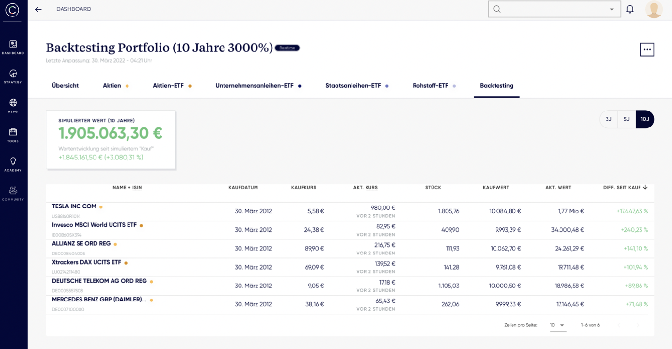Click the app logo in the sidebar
Viewport: 672px width, 349px height.
pos(13,10)
